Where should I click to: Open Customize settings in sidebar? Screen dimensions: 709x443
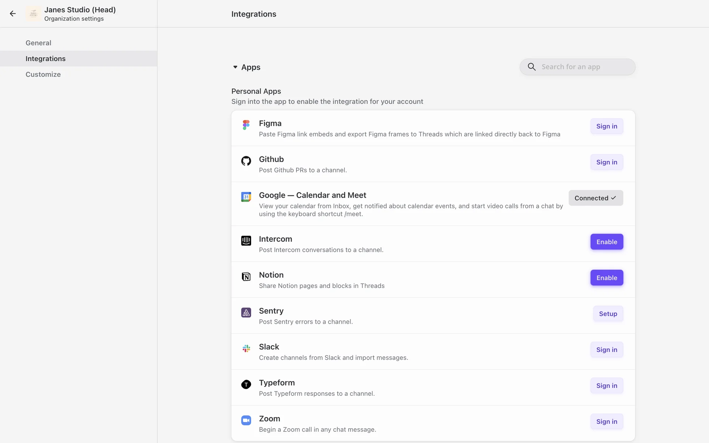43,74
